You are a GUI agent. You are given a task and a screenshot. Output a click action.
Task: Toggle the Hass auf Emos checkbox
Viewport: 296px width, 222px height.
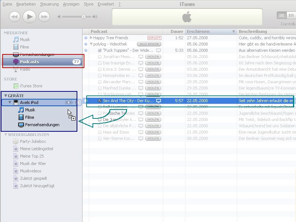click(100, 132)
